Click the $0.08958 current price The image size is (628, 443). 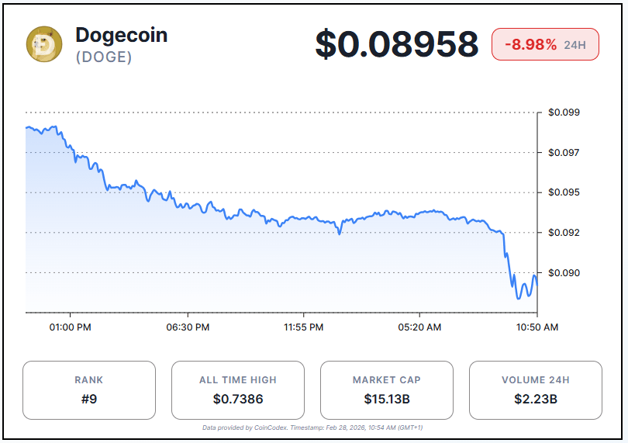[x=396, y=44]
